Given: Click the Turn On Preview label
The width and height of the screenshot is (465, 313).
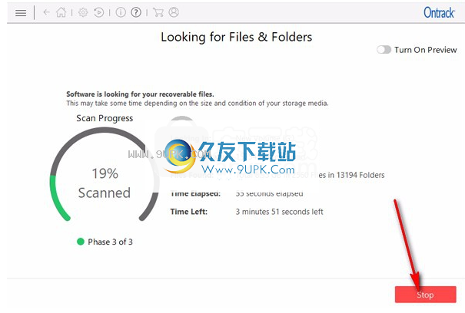Looking at the screenshot, I should (x=425, y=50).
